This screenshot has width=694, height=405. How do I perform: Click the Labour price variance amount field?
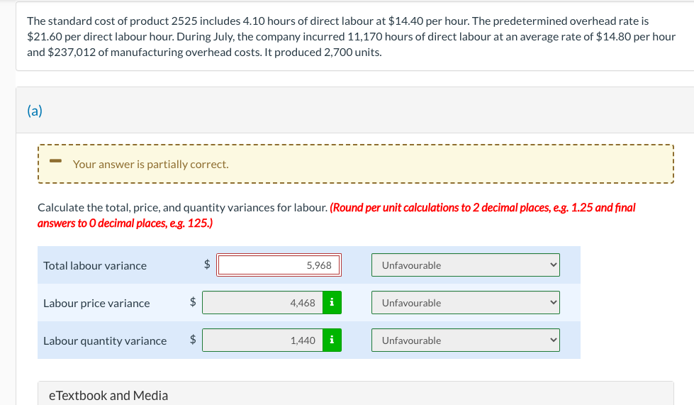point(262,303)
